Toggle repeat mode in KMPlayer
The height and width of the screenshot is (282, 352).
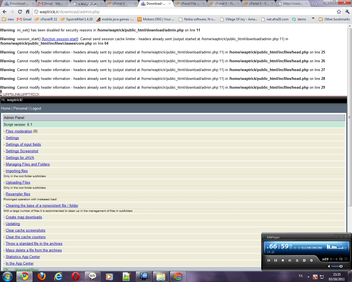point(341,259)
